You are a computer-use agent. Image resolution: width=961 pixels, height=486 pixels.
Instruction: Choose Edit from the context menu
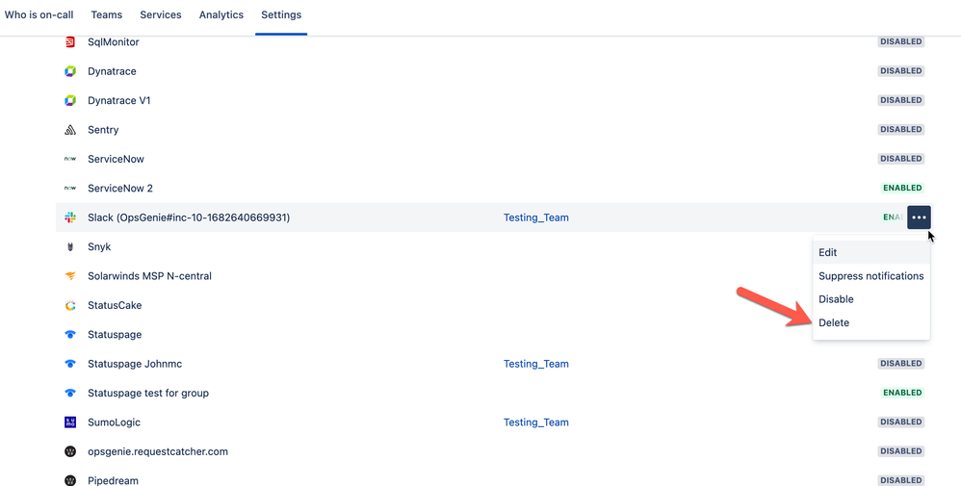pos(870,252)
